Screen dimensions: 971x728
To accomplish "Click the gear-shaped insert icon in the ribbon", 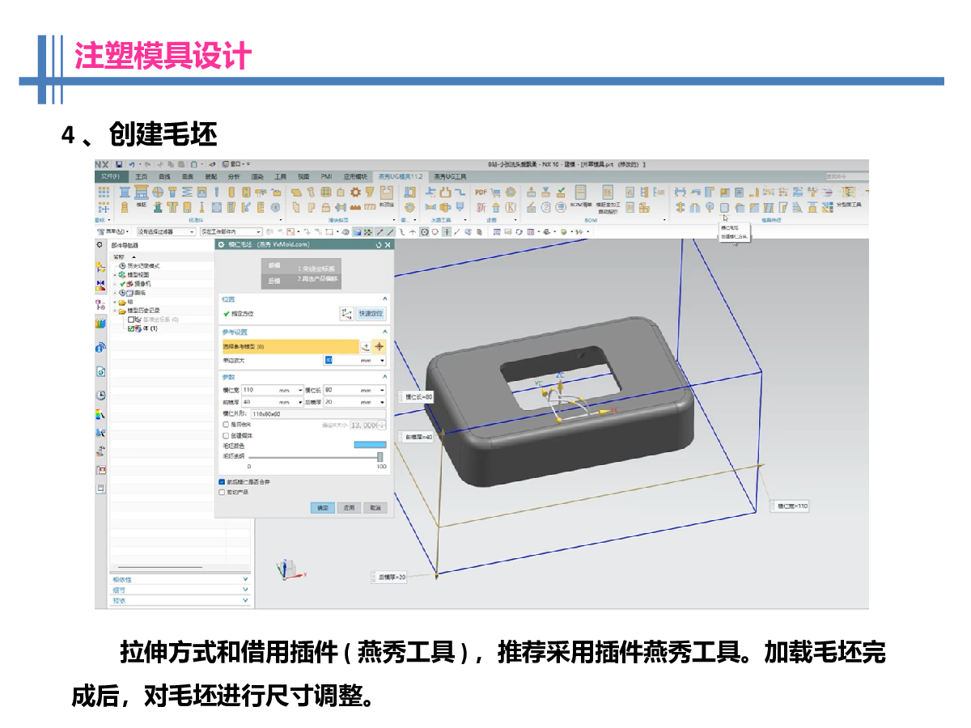I will (355, 193).
